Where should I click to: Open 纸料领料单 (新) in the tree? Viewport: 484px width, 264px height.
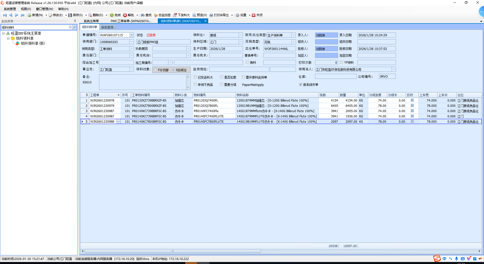click(33, 43)
